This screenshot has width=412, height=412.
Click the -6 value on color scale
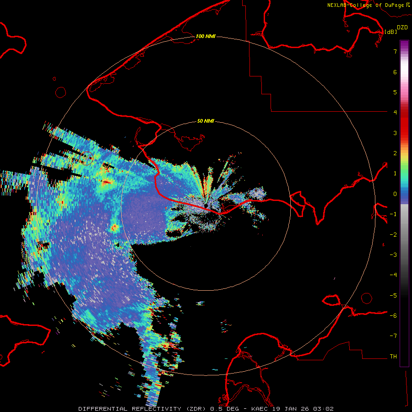click(x=393, y=316)
